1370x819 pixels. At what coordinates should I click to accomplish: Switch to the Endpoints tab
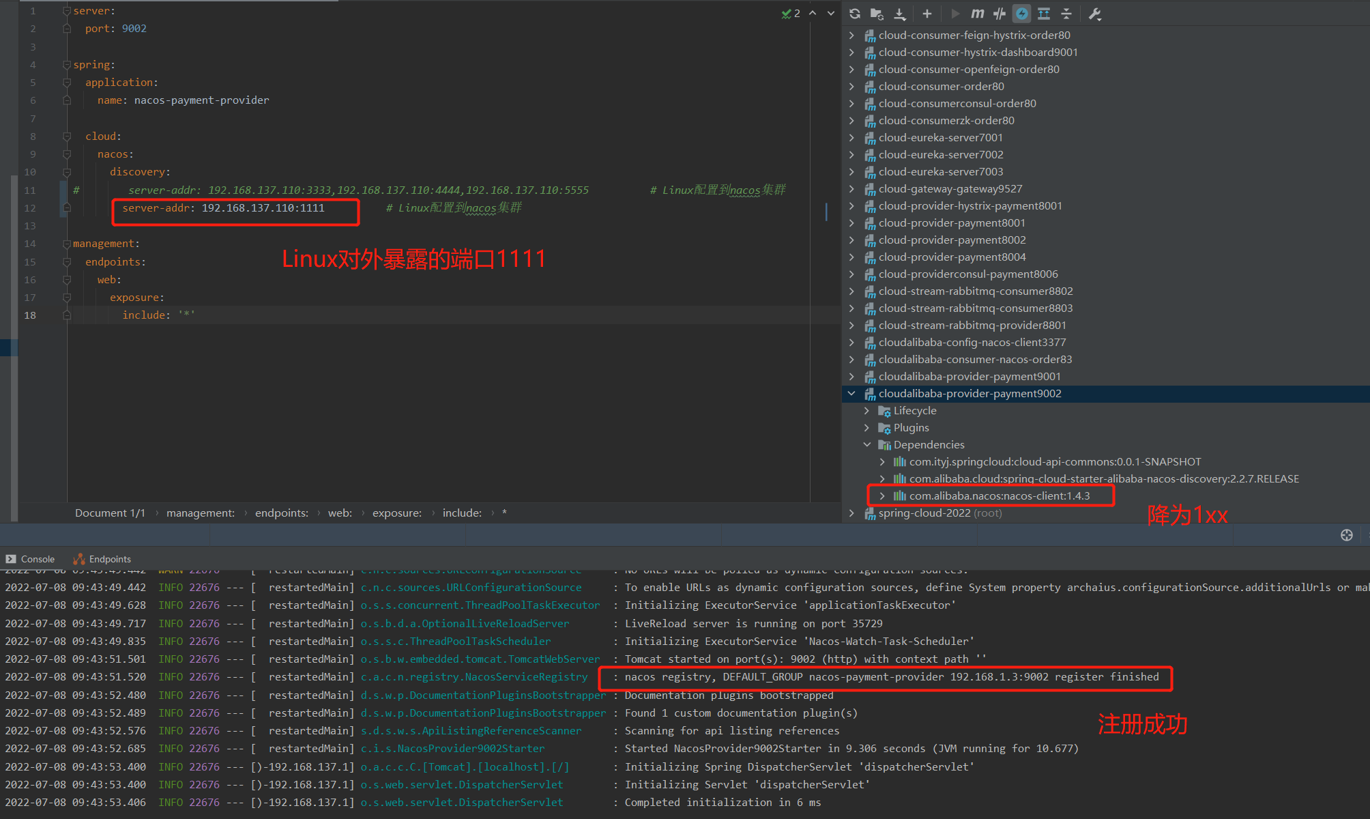click(102, 559)
